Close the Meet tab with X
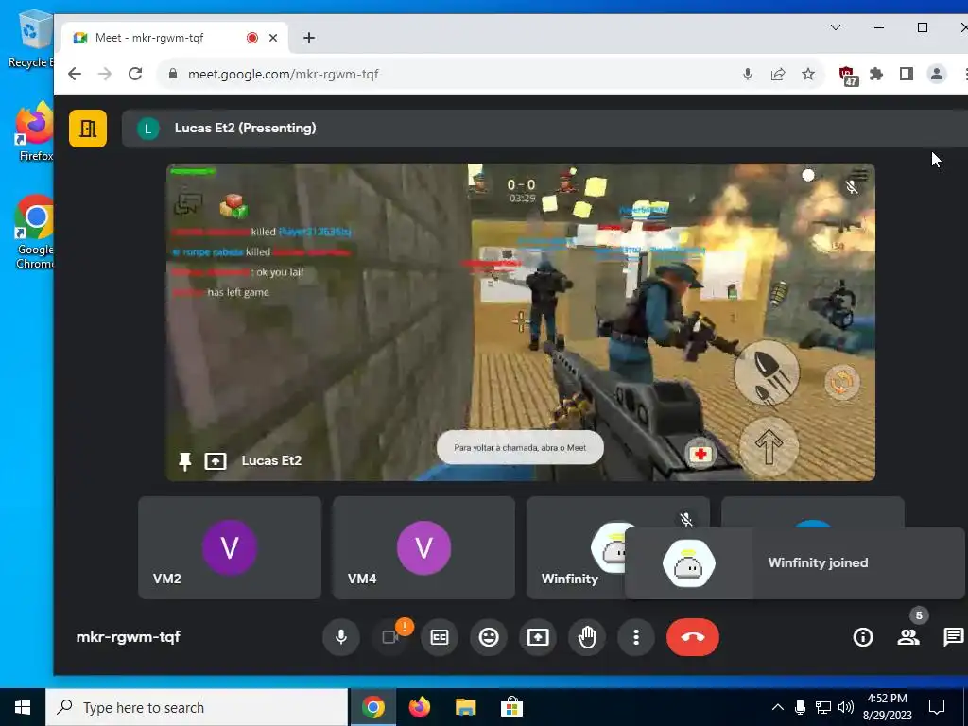This screenshot has width=968, height=726. point(273,38)
